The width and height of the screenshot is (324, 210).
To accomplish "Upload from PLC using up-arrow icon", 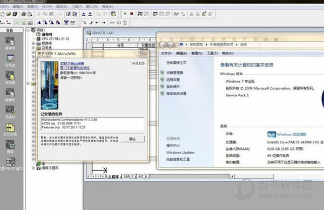I will click(84, 14).
